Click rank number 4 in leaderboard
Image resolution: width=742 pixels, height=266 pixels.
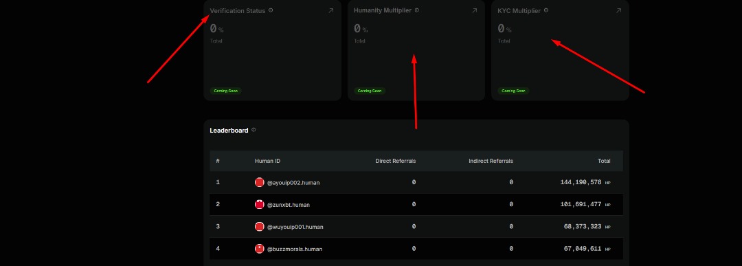click(x=218, y=249)
